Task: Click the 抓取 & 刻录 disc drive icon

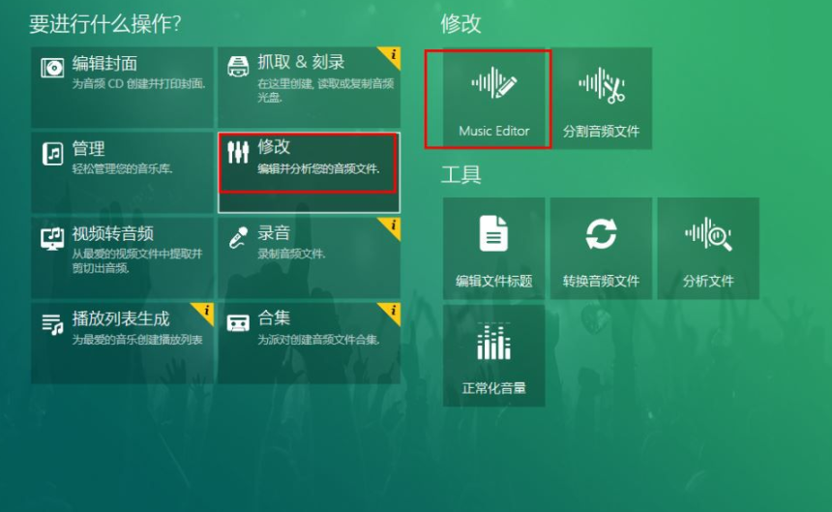Action: (x=238, y=67)
